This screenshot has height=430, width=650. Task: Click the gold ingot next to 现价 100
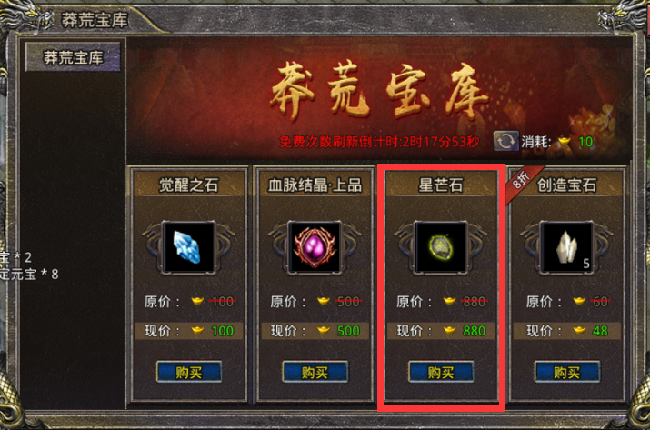(197, 331)
